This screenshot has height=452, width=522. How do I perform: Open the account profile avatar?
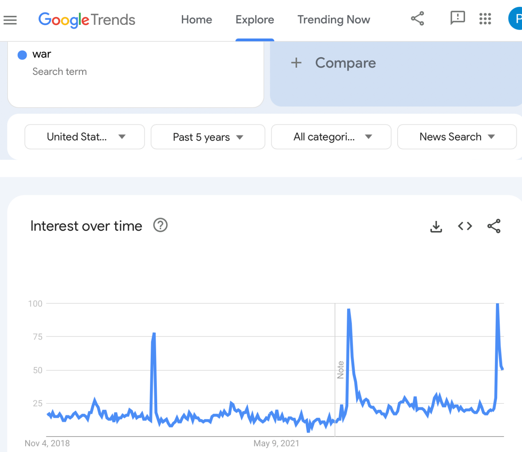coord(515,18)
